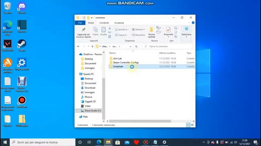Select Steam Controller Configs folder
This screenshot has width=261, height=146.
126,62
